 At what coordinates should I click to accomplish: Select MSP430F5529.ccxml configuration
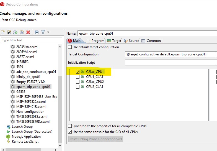31,102
